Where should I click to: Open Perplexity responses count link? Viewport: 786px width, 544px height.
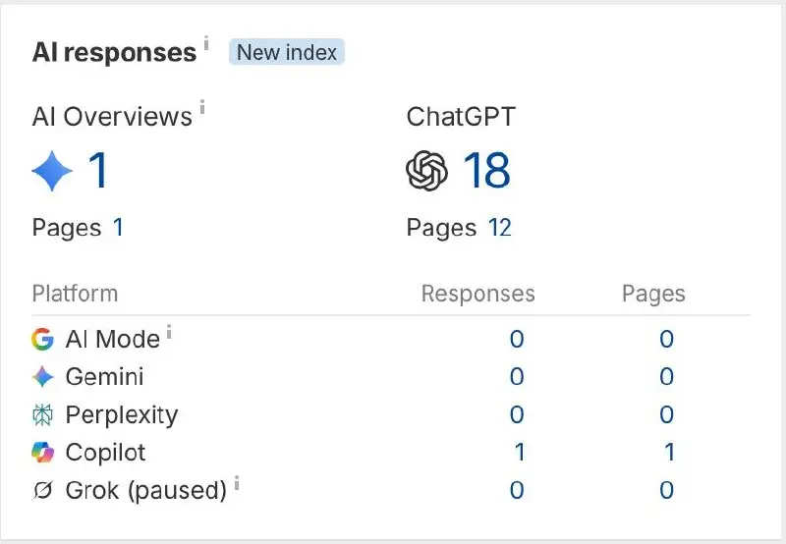point(517,414)
